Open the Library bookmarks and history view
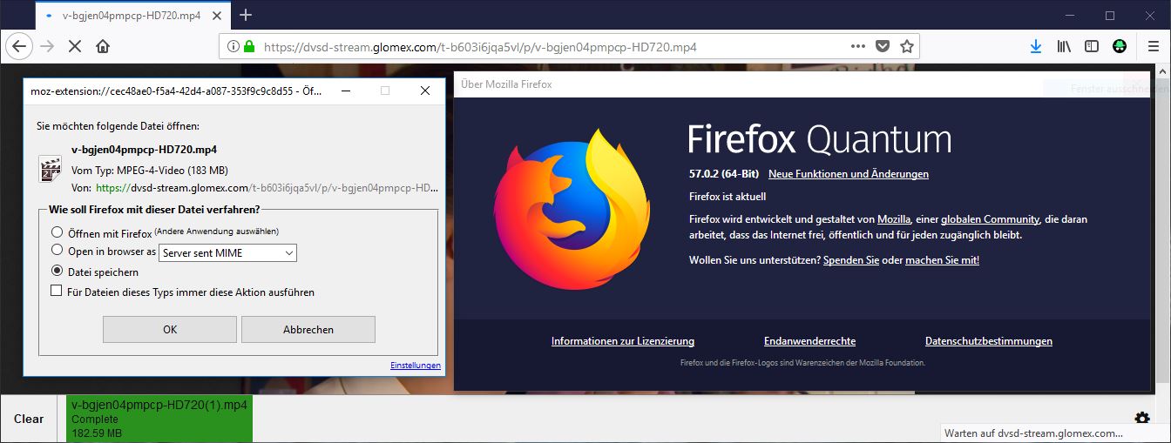This screenshot has width=1171, height=443. [1064, 47]
